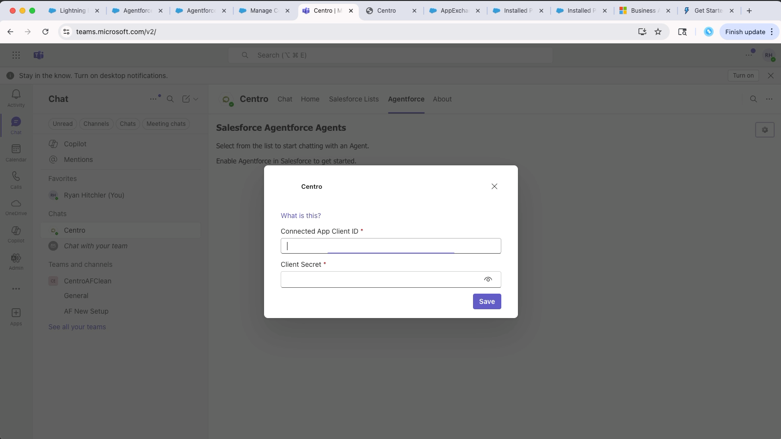Open the About tab in Centro app
Viewport: 781px width, 439px height.
tap(442, 99)
